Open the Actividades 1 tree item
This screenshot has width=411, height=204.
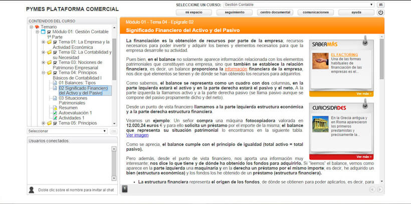tap(71, 118)
